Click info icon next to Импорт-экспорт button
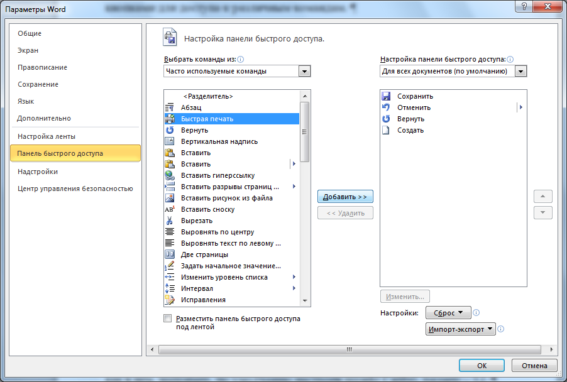Image resolution: width=567 pixels, height=382 pixels. pos(501,329)
